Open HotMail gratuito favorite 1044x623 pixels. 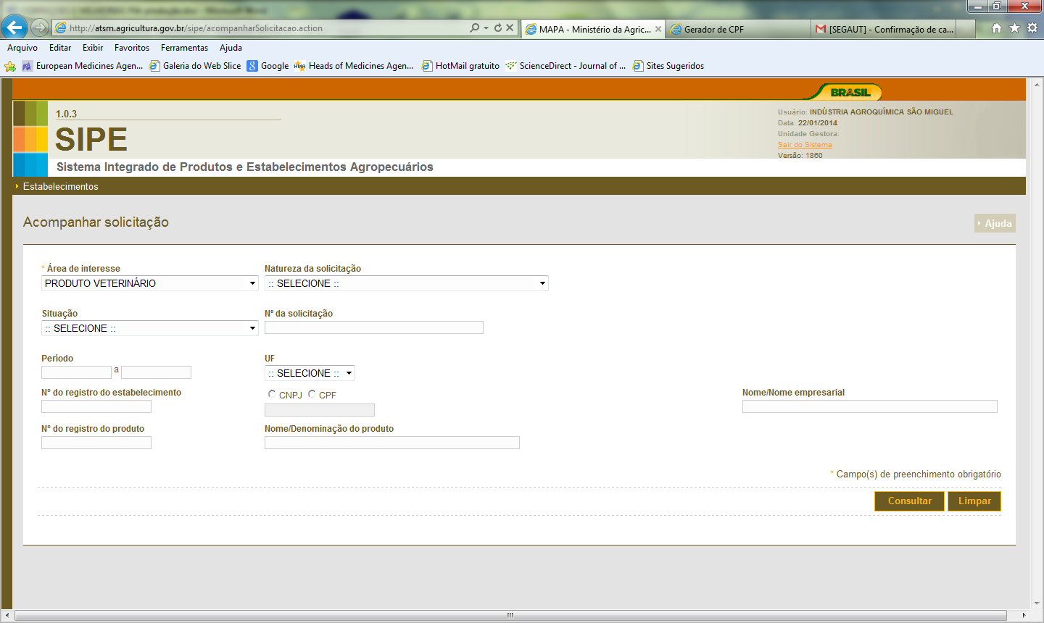point(460,66)
